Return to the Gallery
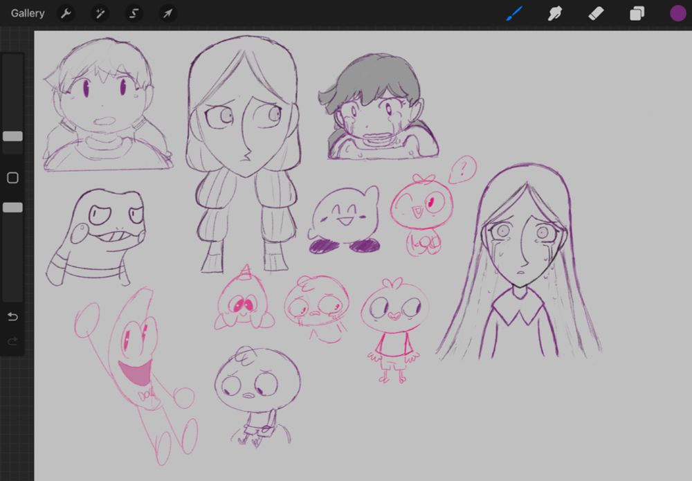This screenshot has height=481, width=692. tap(28, 13)
